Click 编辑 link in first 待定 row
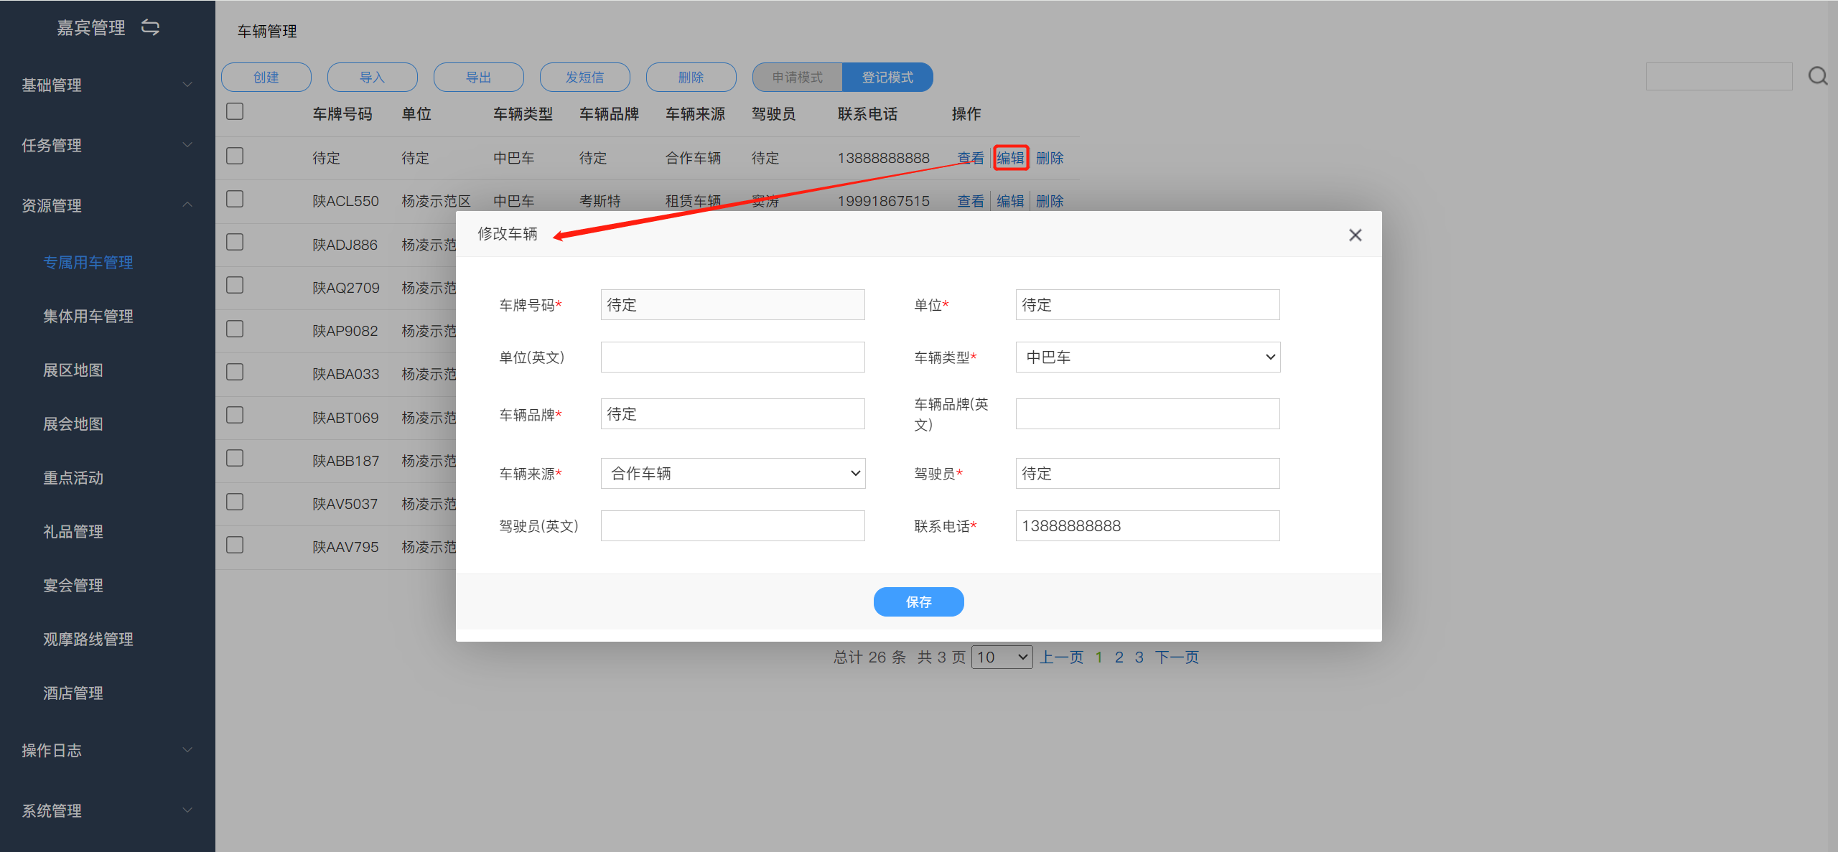Image resolution: width=1838 pixels, height=852 pixels. tap(1010, 158)
